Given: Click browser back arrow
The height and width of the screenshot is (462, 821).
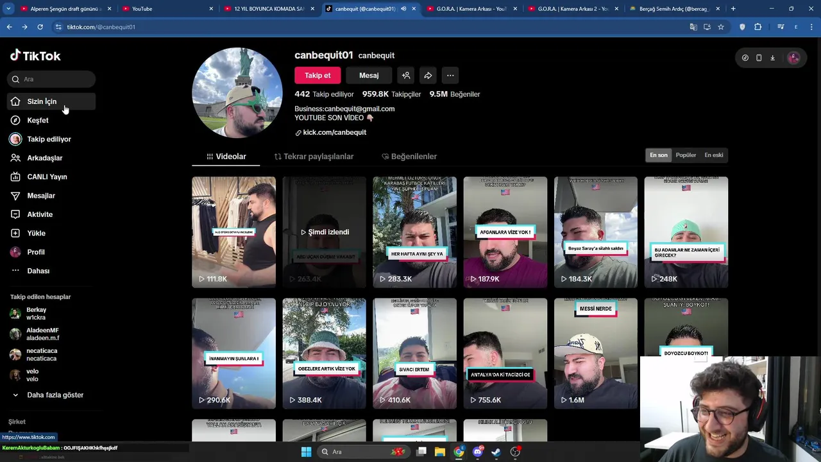Looking at the screenshot, I should [x=9, y=27].
